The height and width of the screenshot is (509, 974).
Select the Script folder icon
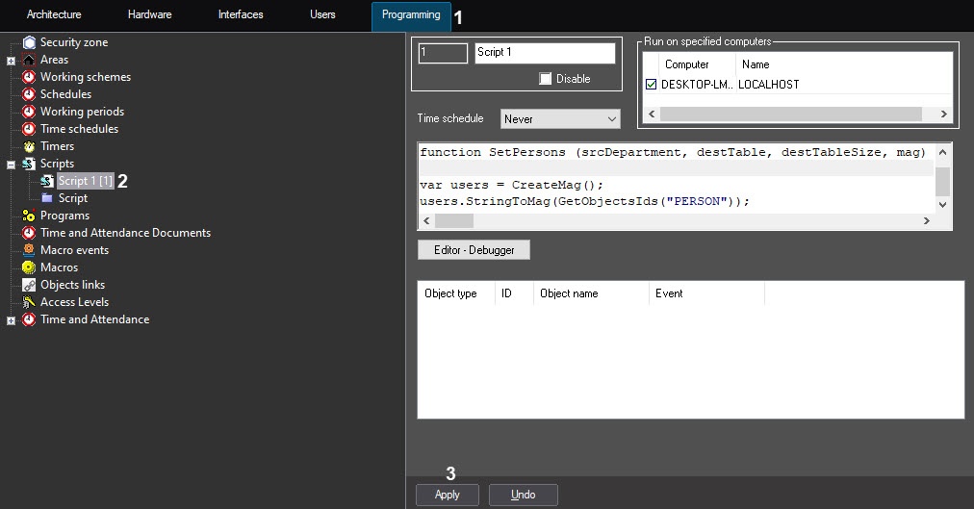[46, 198]
